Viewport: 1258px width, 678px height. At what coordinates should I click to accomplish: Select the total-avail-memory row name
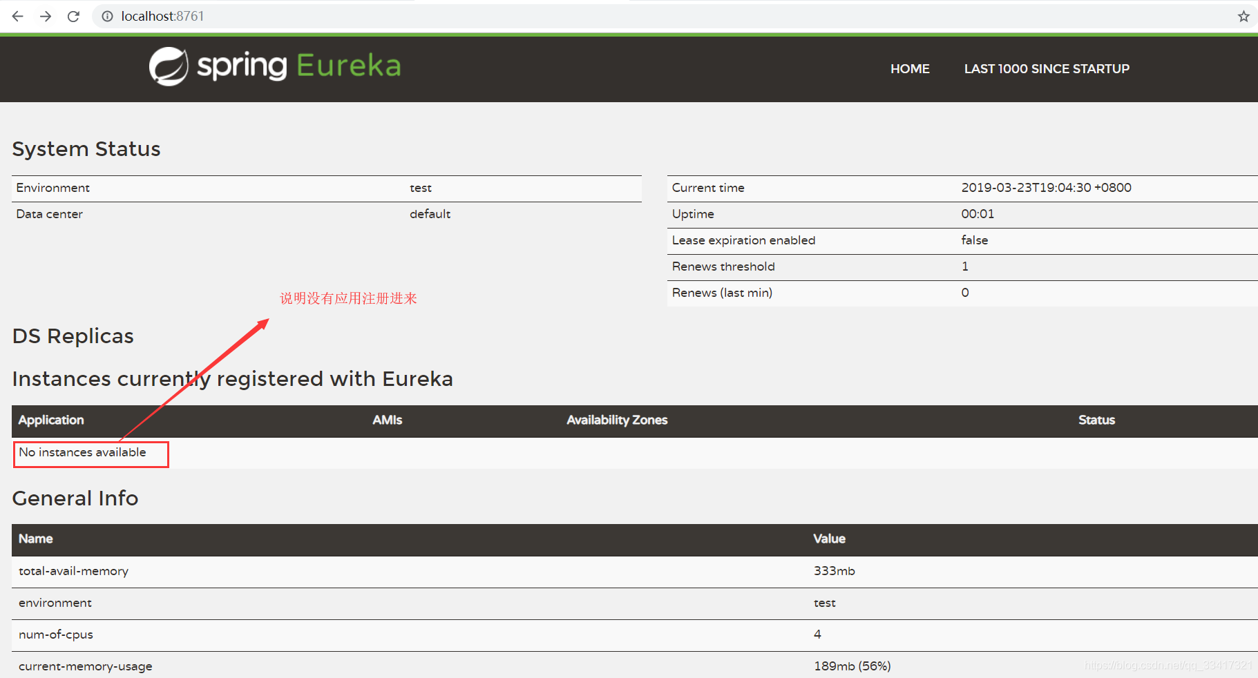click(73, 571)
